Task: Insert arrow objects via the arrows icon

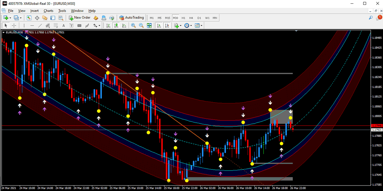Action: click(x=95, y=25)
